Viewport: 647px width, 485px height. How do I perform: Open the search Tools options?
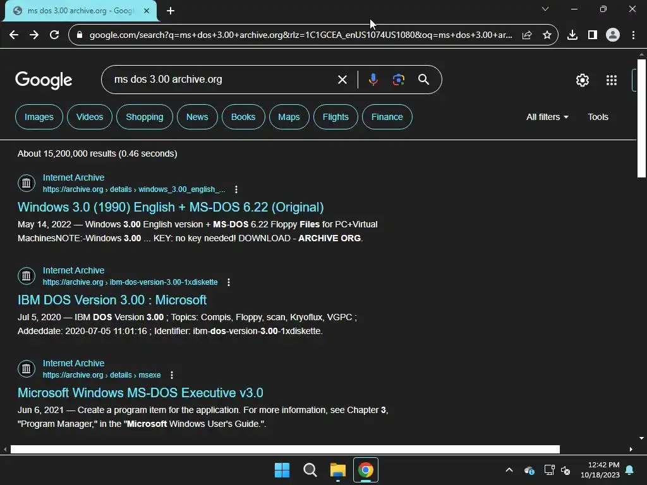click(x=598, y=117)
